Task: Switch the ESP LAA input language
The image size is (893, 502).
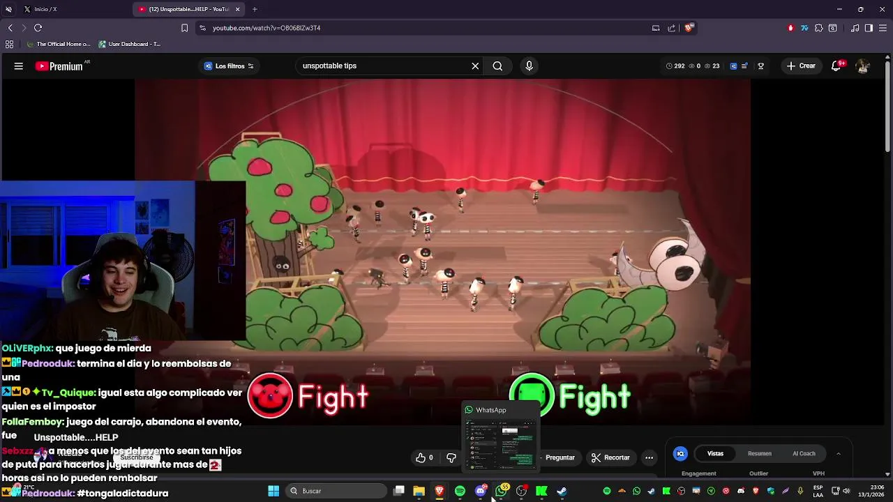Action: (x=818, y=491)
